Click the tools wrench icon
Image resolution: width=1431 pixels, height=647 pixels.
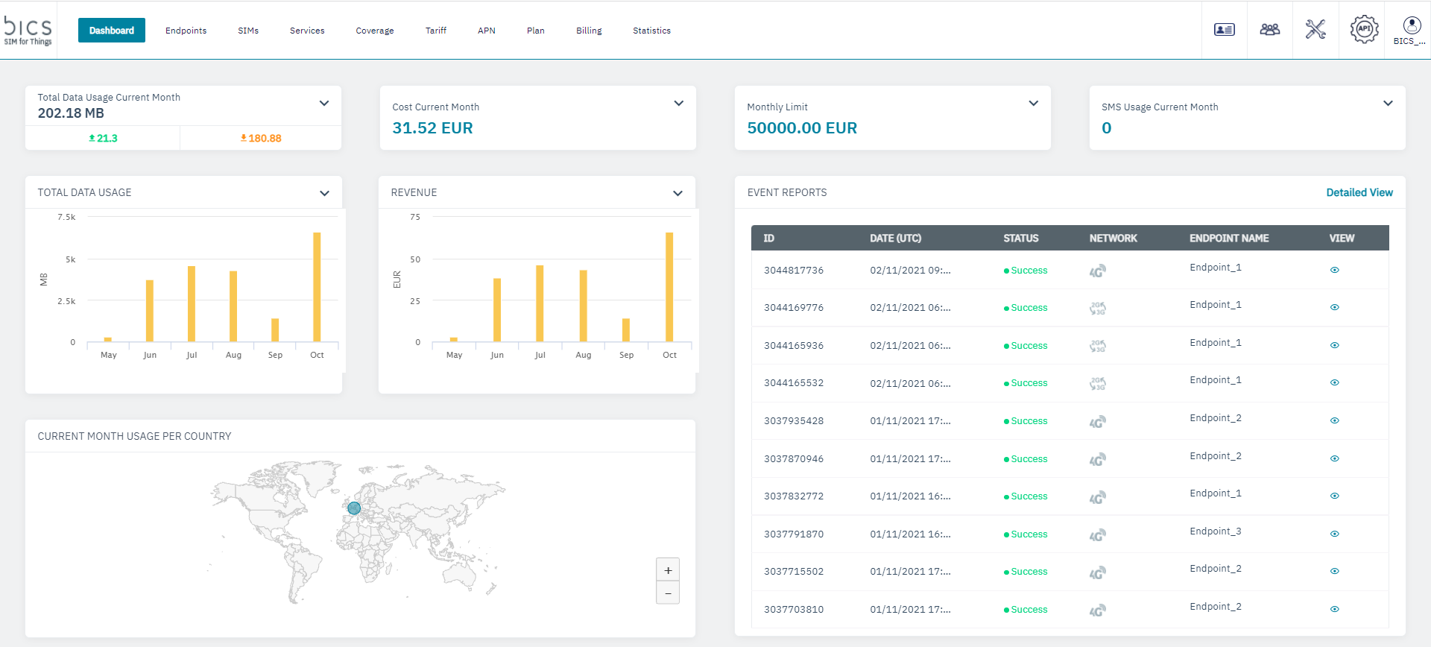(1315, 30)
